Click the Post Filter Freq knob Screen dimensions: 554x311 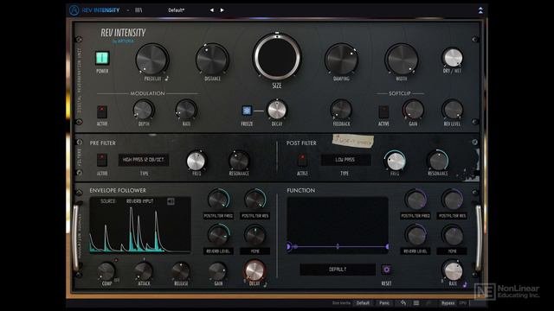point(396,162)
